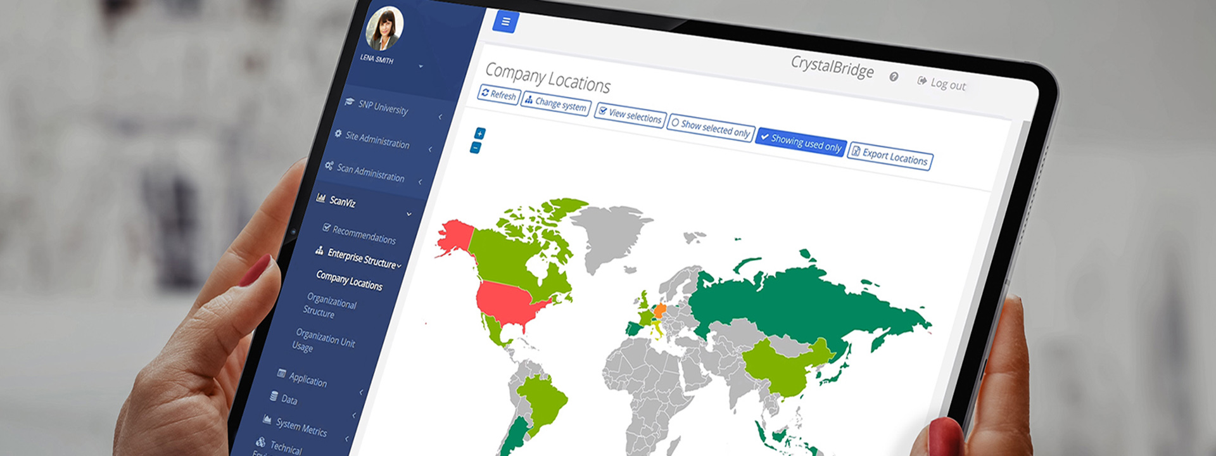
Task: Click the Export Locations button
Action: coord(890,156)
